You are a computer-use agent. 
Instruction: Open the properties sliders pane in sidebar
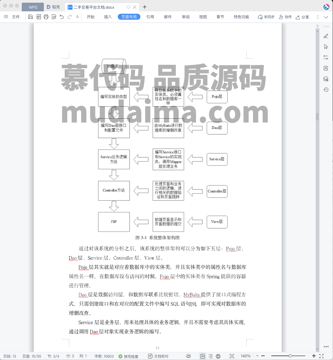326,57
